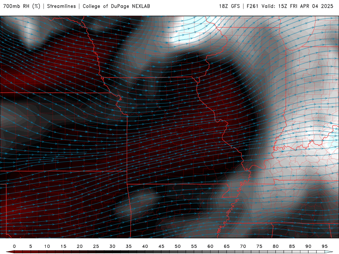
Task: Click the '15' value on color scale
Action: [63, 246]
